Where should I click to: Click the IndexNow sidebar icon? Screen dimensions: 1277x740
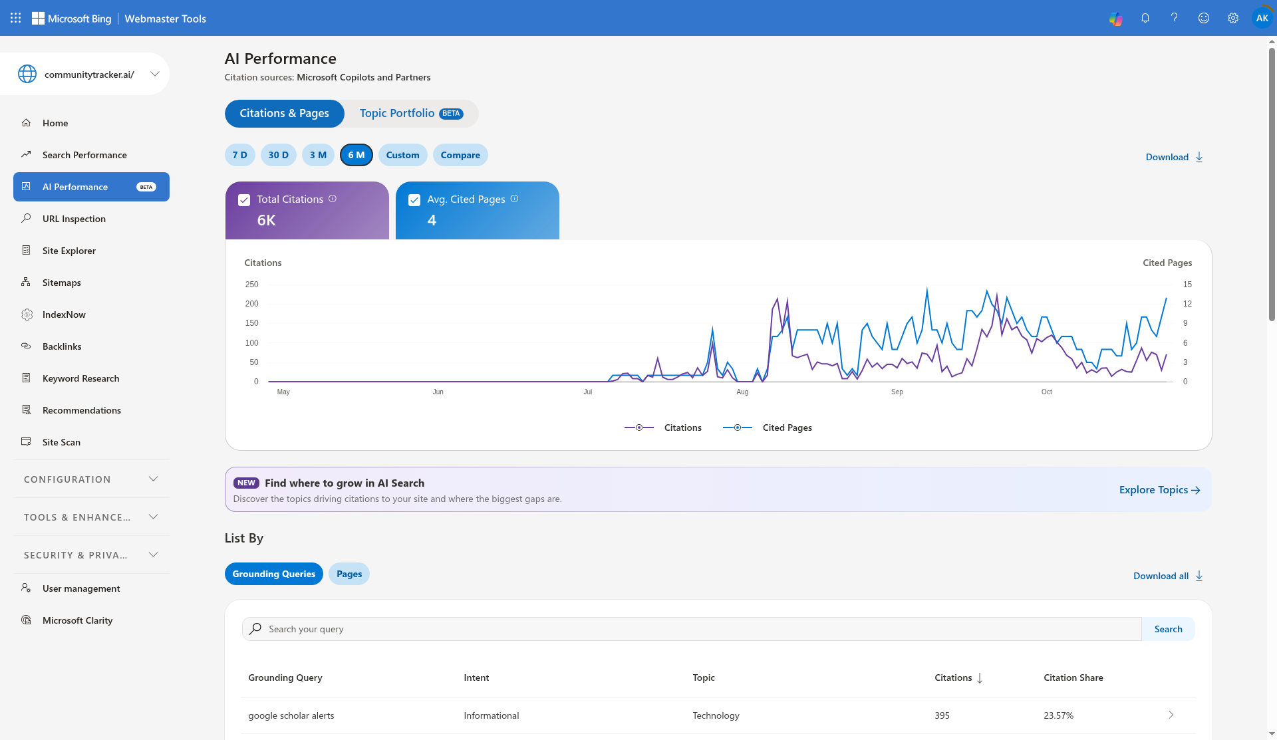pos(27,314)
